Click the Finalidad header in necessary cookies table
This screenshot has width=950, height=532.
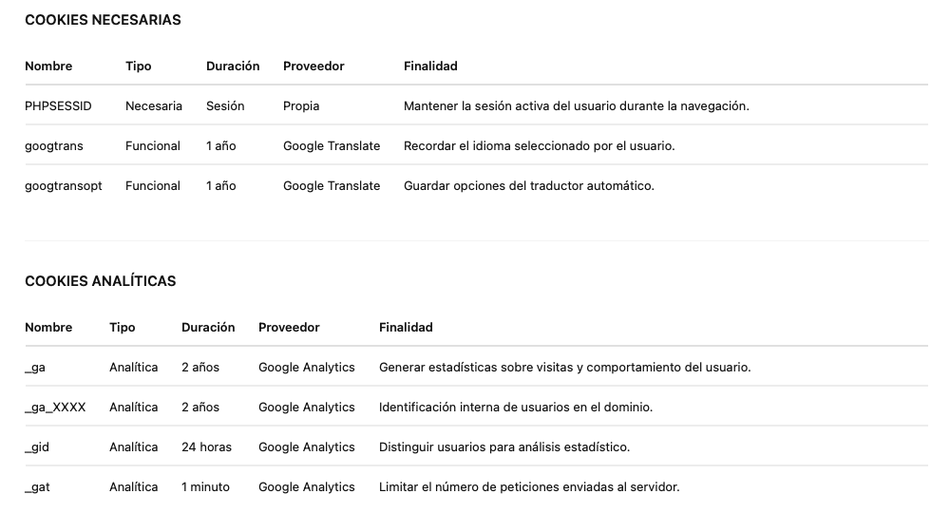click(x=430, y=66)
